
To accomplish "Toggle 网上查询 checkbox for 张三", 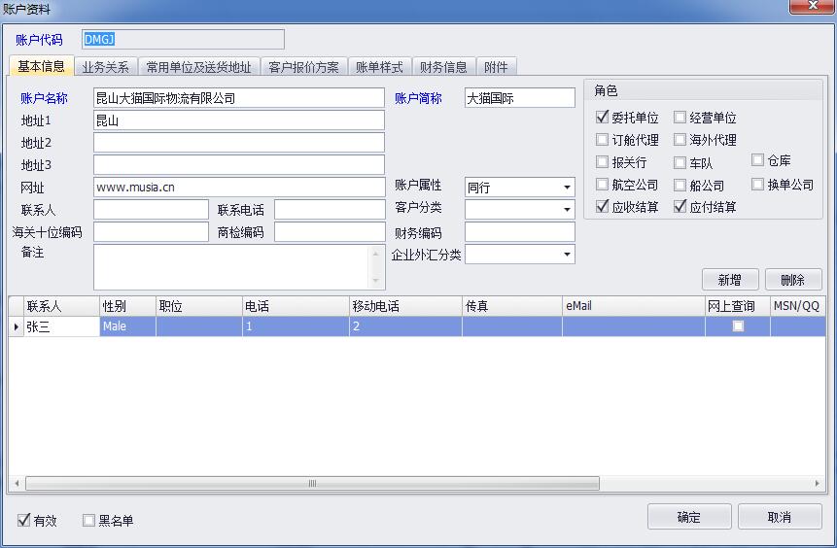I will coord(738,326).
